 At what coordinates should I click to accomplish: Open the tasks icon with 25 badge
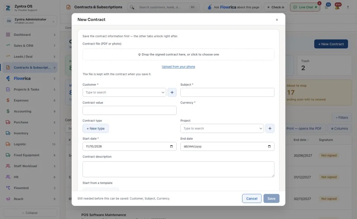(x=327, y=7)
